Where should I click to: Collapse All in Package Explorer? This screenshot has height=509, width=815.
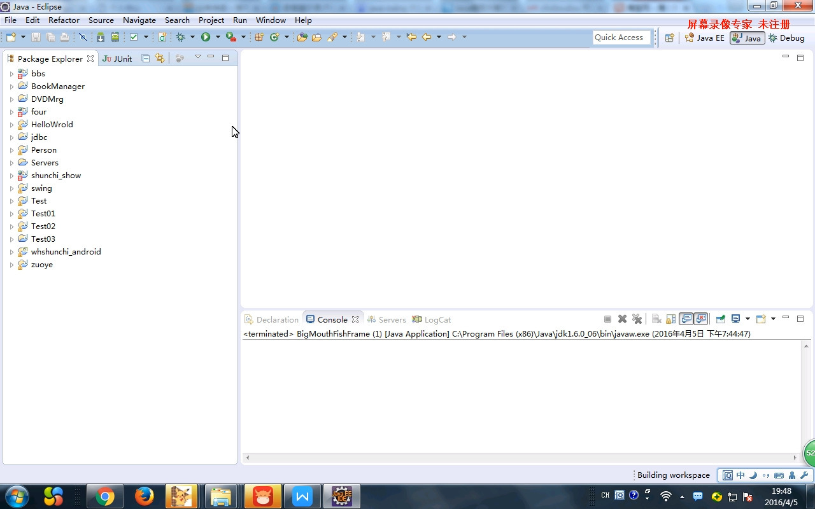coord(146,59)
